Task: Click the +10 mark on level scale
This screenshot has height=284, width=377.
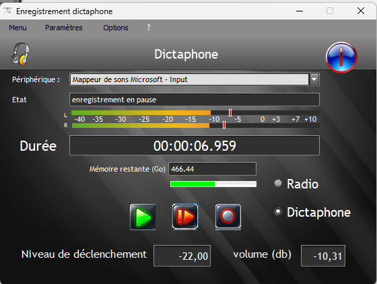Action: 310,119
